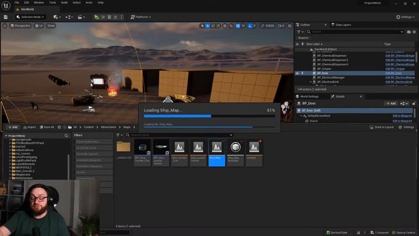Open the play options three-dot menu
The width and height of the screenshot is (419, 236).
tap(122, 17)
